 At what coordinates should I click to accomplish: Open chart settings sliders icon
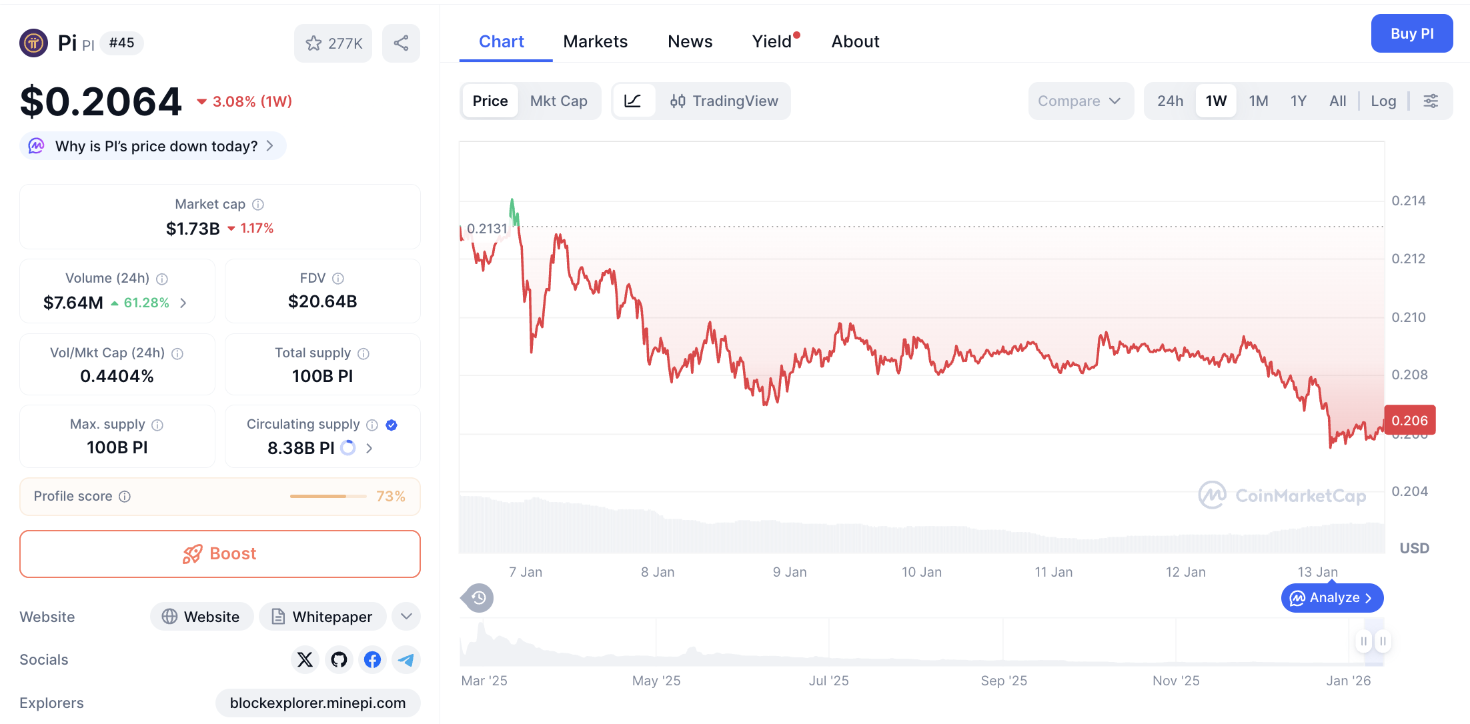click(1431, 101)
